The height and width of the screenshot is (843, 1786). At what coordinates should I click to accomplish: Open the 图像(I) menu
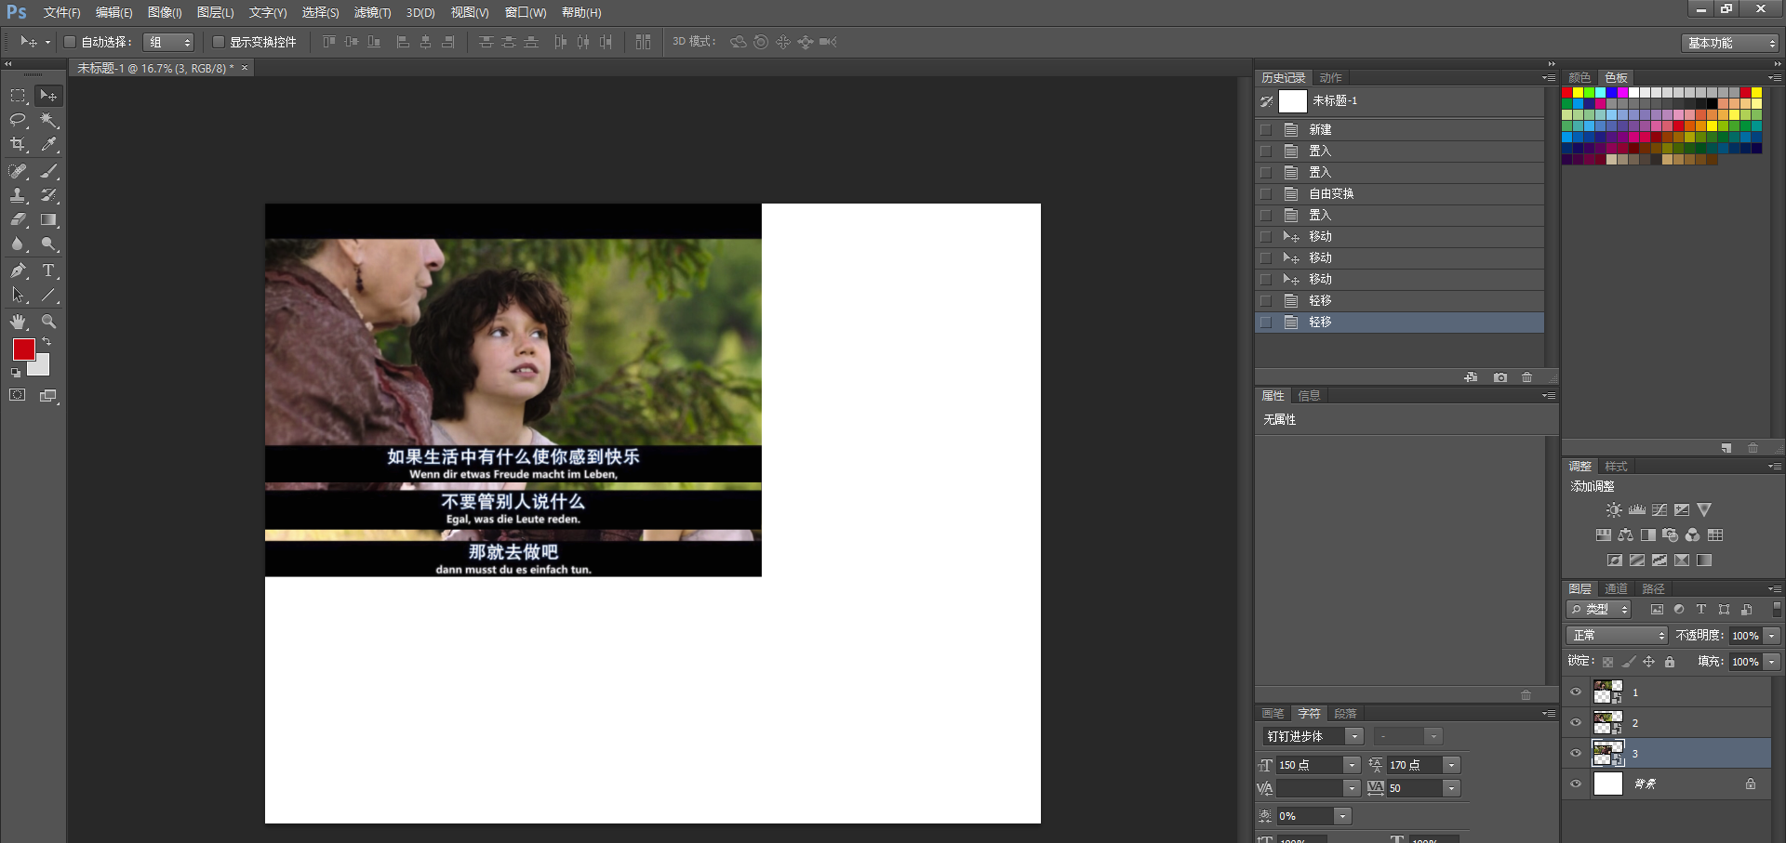165,13
